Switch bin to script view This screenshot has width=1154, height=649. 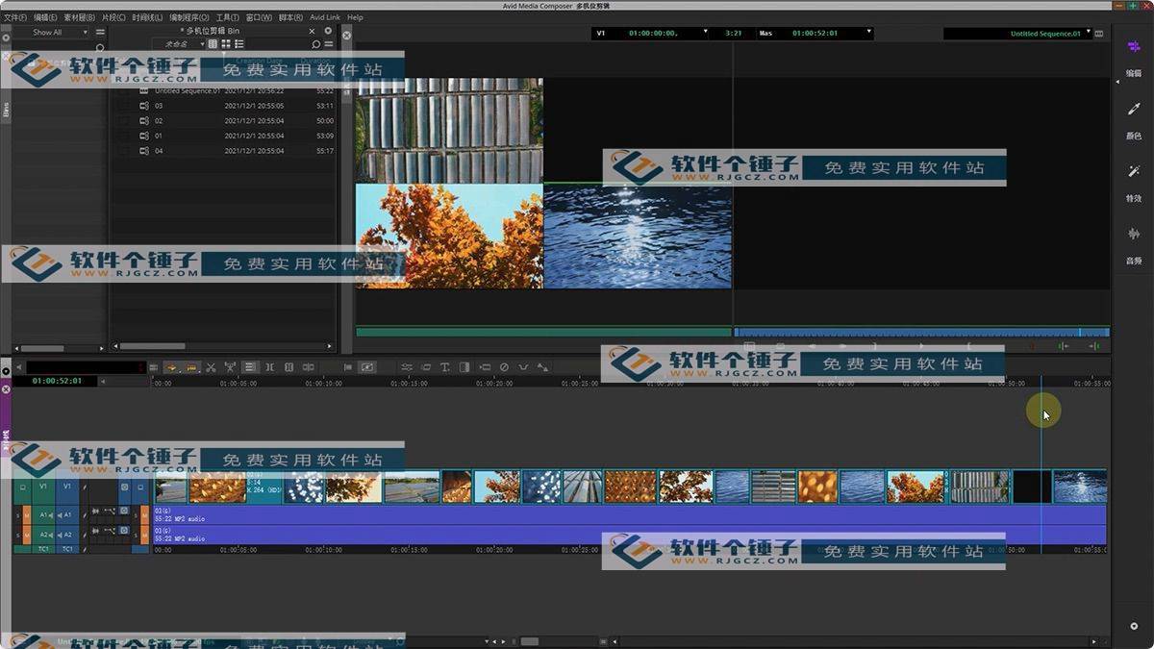tap(238, 43)
